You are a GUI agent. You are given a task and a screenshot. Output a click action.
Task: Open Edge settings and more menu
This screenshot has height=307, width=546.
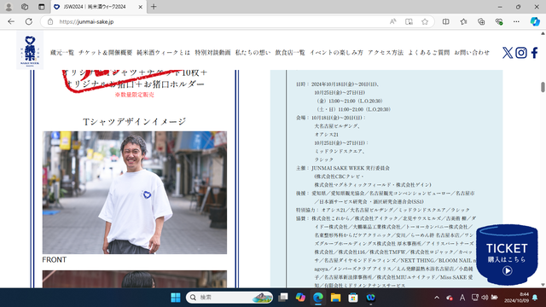coord(516,21)
